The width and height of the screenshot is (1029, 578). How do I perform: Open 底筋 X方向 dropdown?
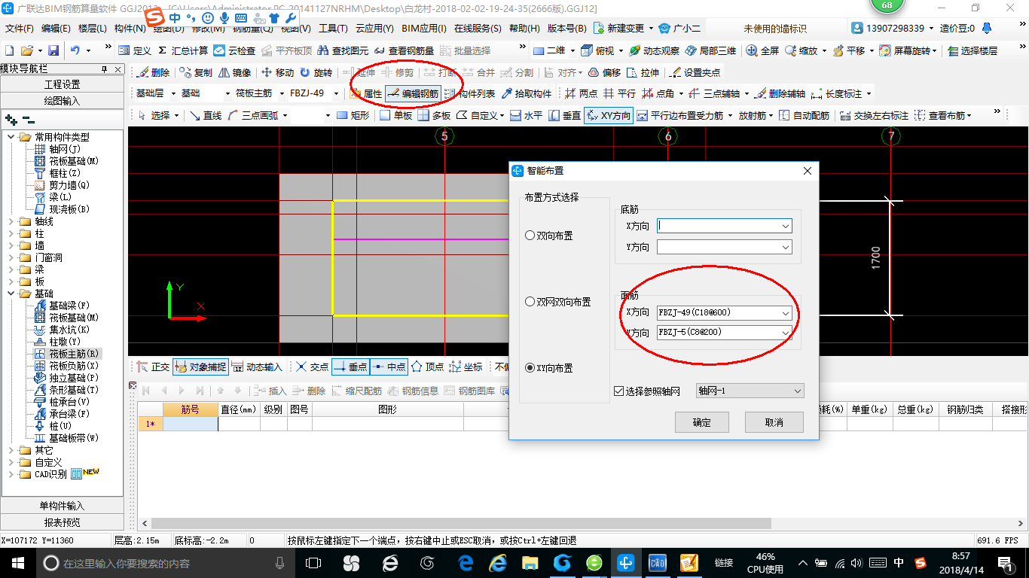786,226
